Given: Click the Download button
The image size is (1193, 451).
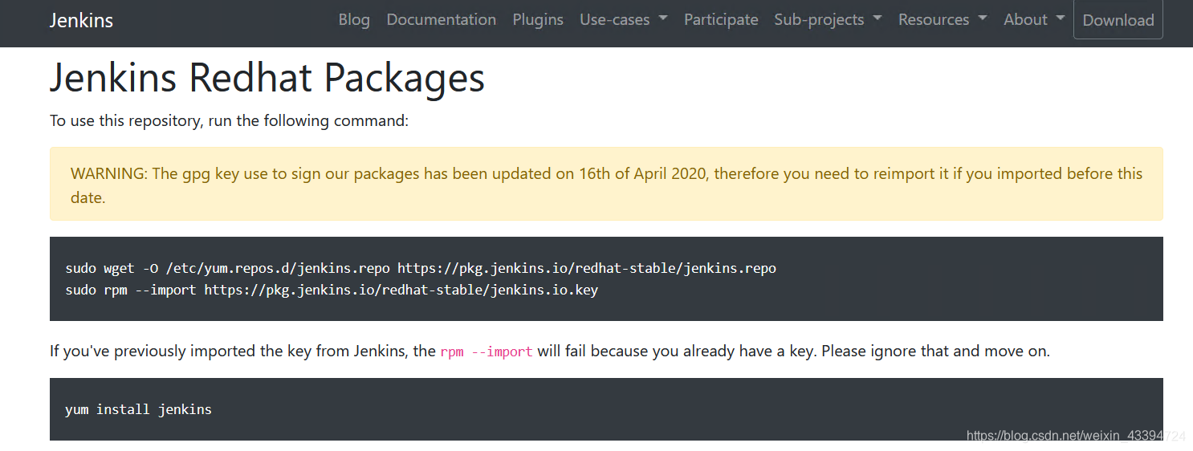Looking at the screenshot, I should [x=1118, y=20].
